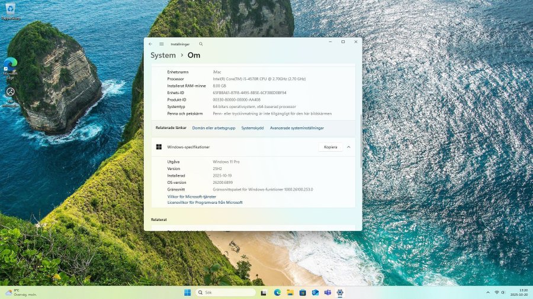Open the Systemskydd link
Screen dimensions: 533x299
click(252, 128)
